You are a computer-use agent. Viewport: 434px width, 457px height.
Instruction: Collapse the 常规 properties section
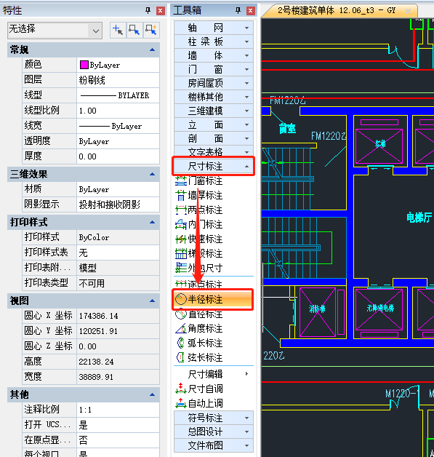point(152,49)
